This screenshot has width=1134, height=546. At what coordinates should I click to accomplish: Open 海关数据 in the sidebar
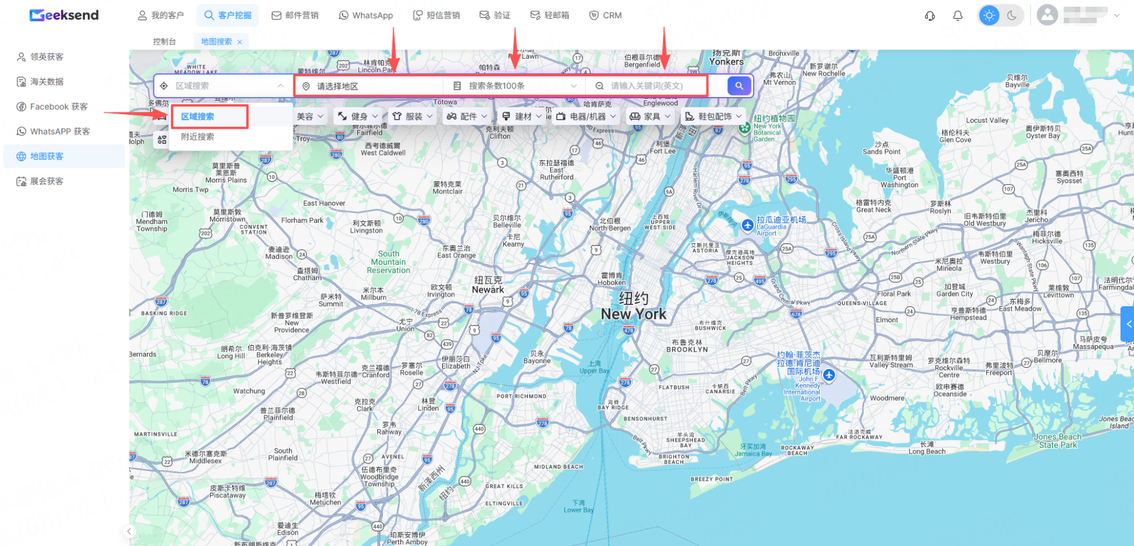point(64,82)
